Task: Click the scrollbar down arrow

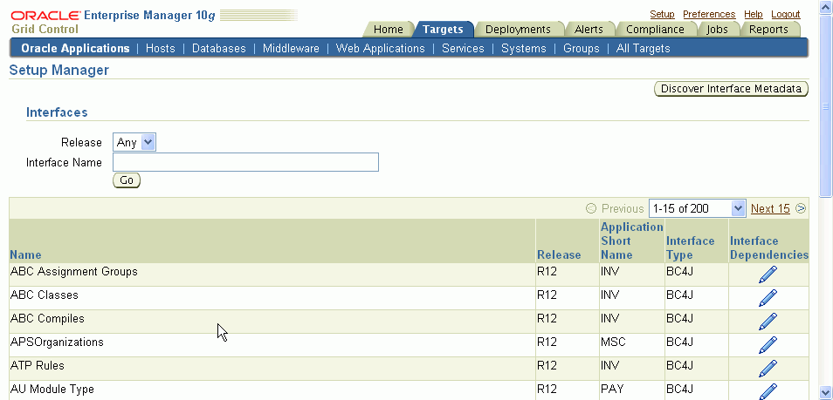Action: coord(826,392)
